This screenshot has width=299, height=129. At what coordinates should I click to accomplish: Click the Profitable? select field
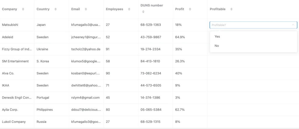pyautogui.click(x=253, y=25)
